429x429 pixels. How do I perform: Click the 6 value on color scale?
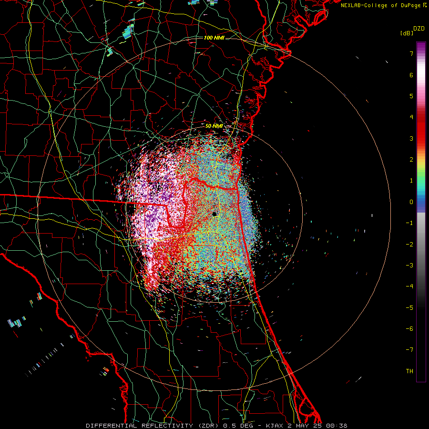click(411, 75)
